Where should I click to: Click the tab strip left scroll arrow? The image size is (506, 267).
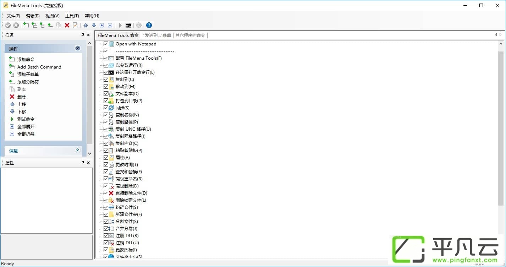point(496,35)
